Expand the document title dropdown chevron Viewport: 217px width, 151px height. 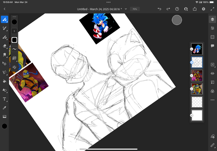point(126,9)
